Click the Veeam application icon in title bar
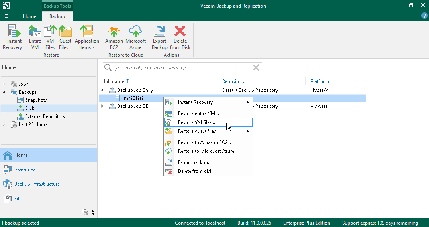The width and height of the screenshot is (429, 227). pos(6,6)
